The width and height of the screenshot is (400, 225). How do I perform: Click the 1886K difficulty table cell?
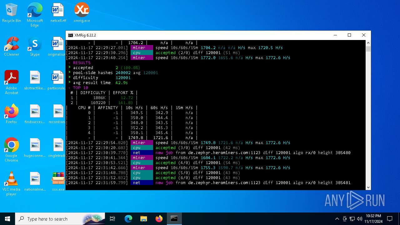pyautogui.click(x=99, y=98)
